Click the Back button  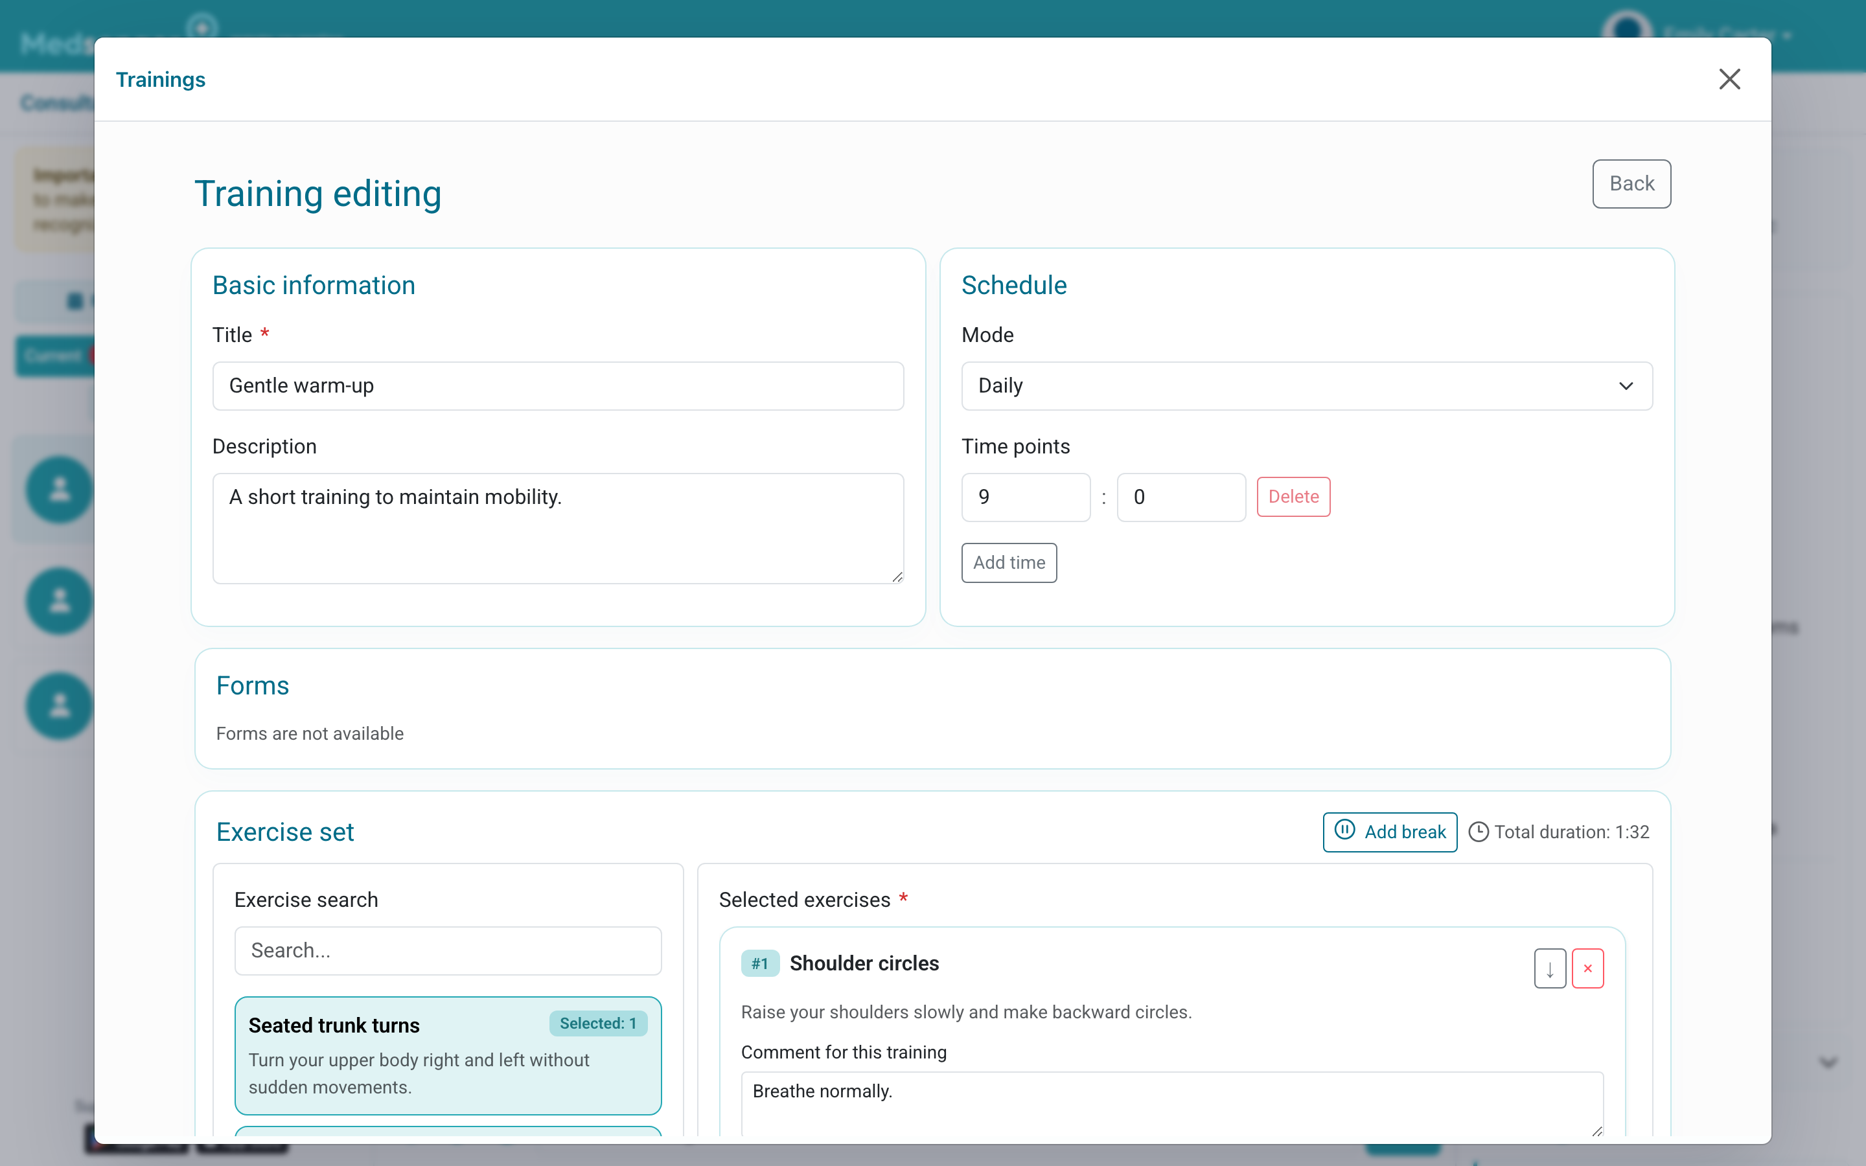(1631, 183)
